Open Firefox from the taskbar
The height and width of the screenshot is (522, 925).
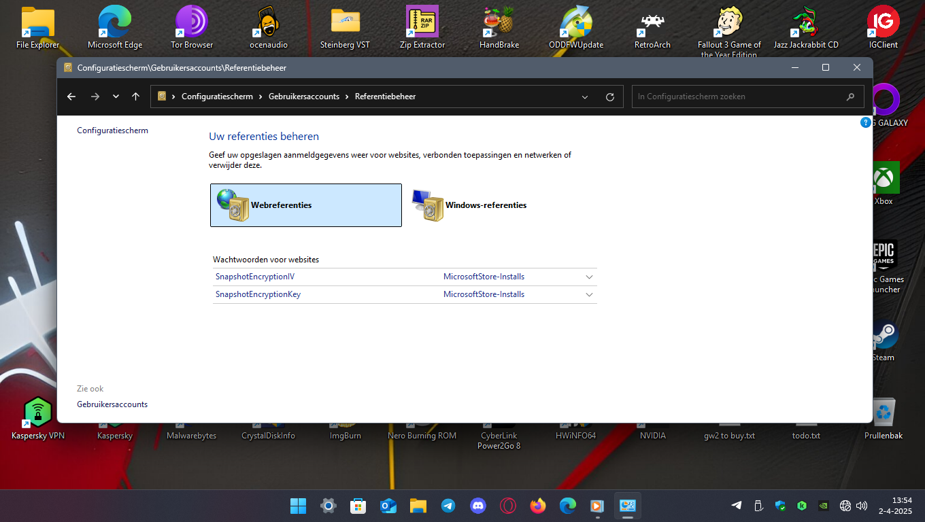[538, 506]
